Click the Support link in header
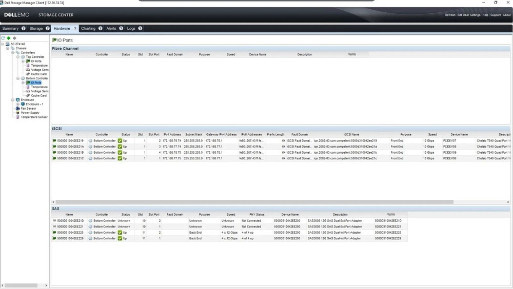The image size is (513, 289). point(496,15)
